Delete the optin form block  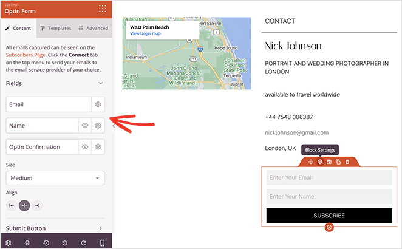point(347,162)
